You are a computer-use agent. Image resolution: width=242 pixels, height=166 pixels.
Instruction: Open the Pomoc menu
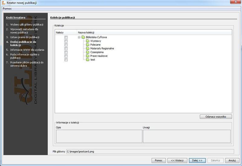8,8
